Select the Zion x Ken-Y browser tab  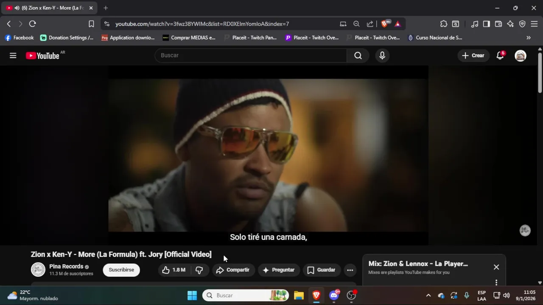click(x=50, y=8)
